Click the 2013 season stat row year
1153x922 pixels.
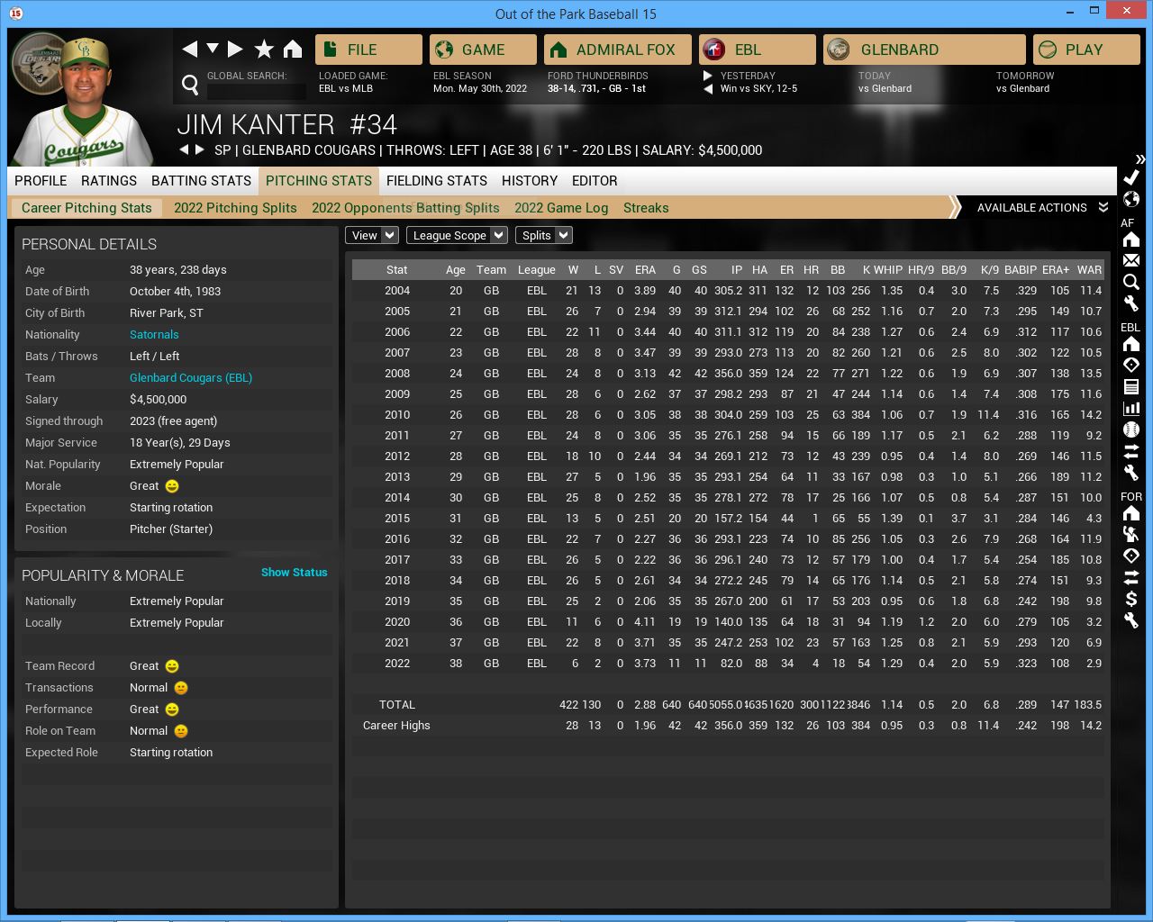click(x=397, y=476)
